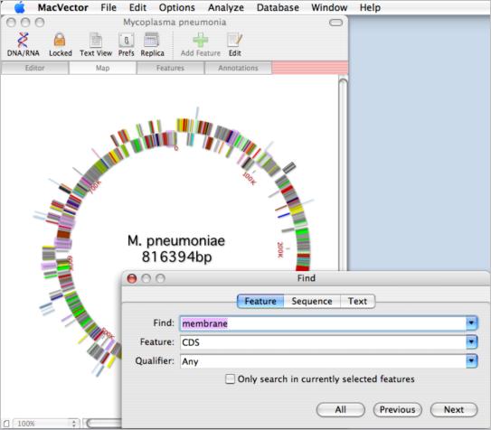
Task: Open the Analyze menu
Action: pyautogui.click(x=226, y=7)
